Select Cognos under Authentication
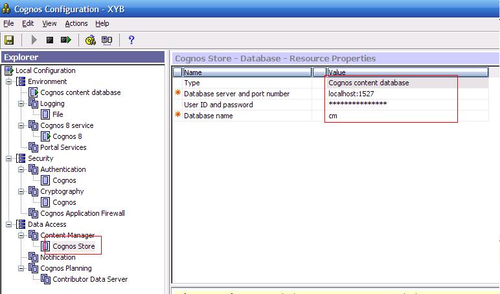 click(64, 180)
